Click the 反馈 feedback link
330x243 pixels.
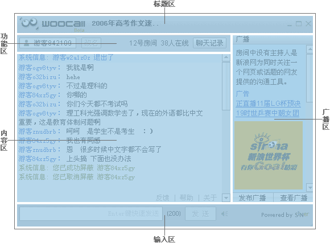pos(162,197)
